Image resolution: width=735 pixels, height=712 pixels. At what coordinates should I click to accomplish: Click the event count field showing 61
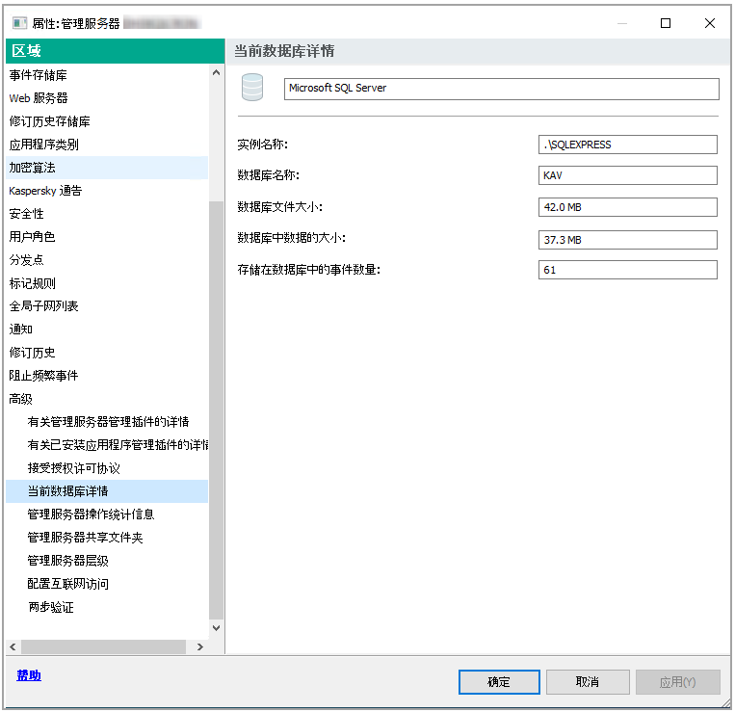pyautogui.click(x=628, y=270)
